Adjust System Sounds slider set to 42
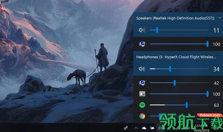Screen dimensions: 223x132 click(x=179, y=83)
